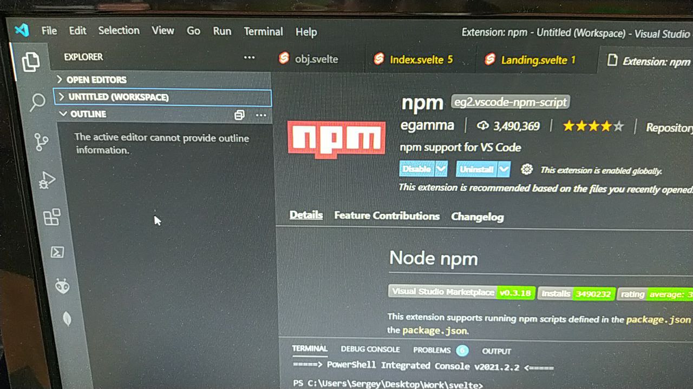Image resolution: width=693 pixels, height=389 pixels.
Task: Open the File menu
Action: tap(49, 31)
